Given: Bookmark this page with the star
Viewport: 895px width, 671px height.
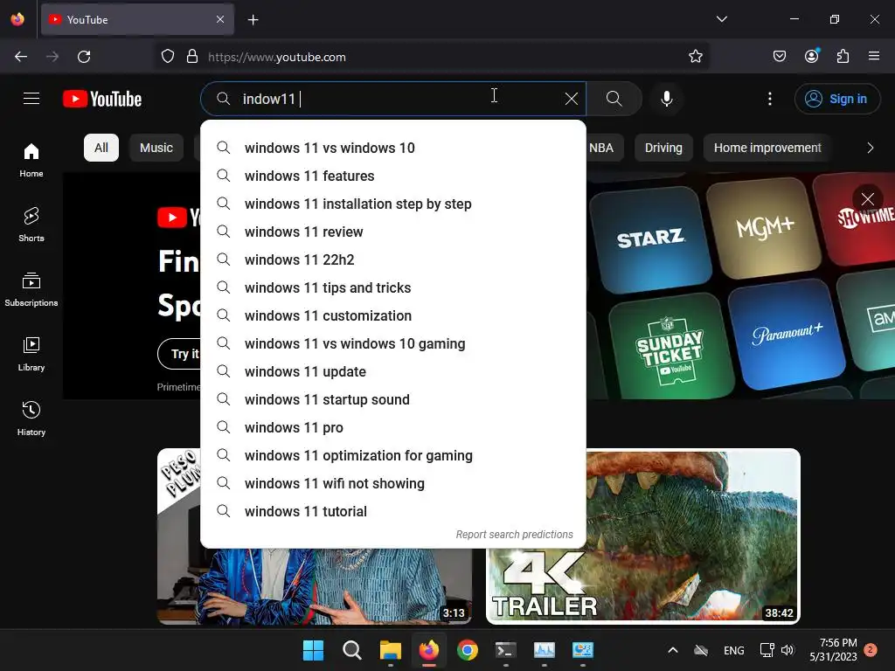Looking at the screenshot, I should point(695,57).
